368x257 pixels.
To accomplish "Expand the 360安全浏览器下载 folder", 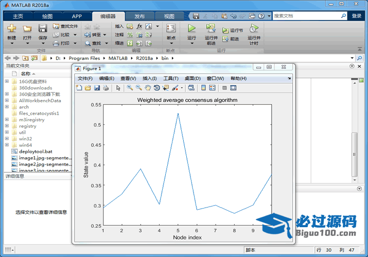I will tap(7, 94).
